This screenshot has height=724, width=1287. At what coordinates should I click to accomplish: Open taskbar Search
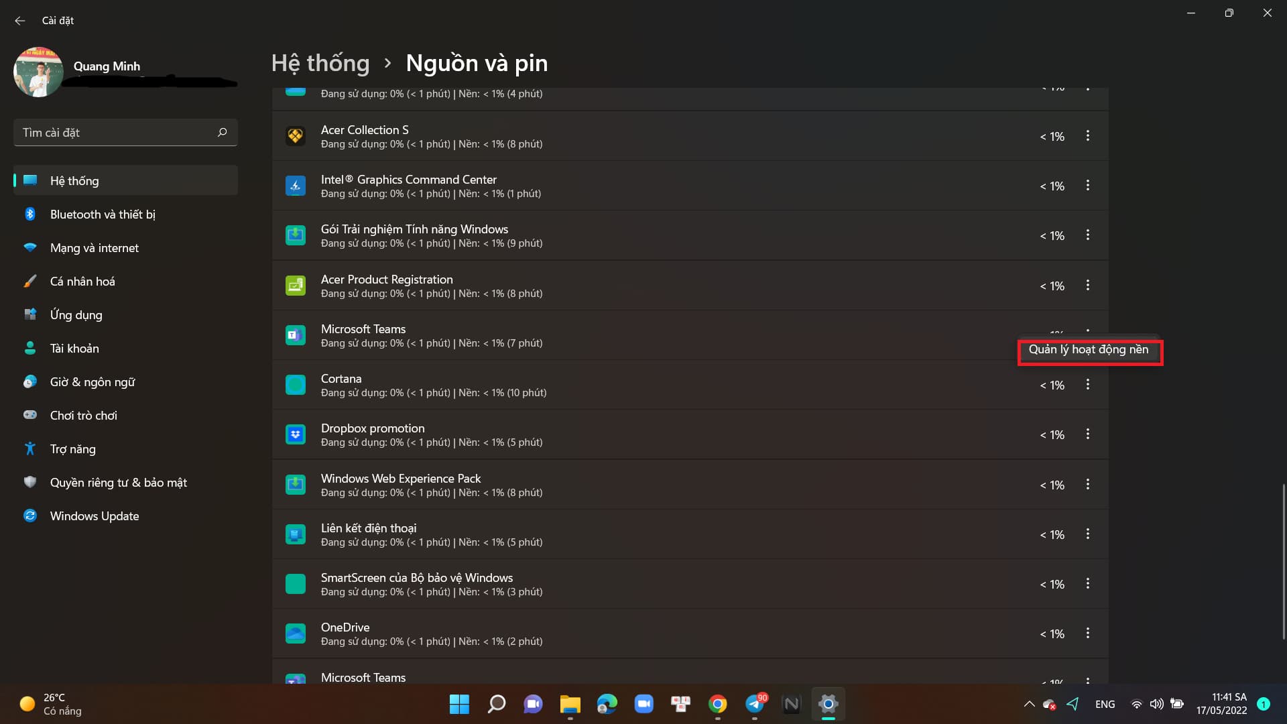pos(496,704)
